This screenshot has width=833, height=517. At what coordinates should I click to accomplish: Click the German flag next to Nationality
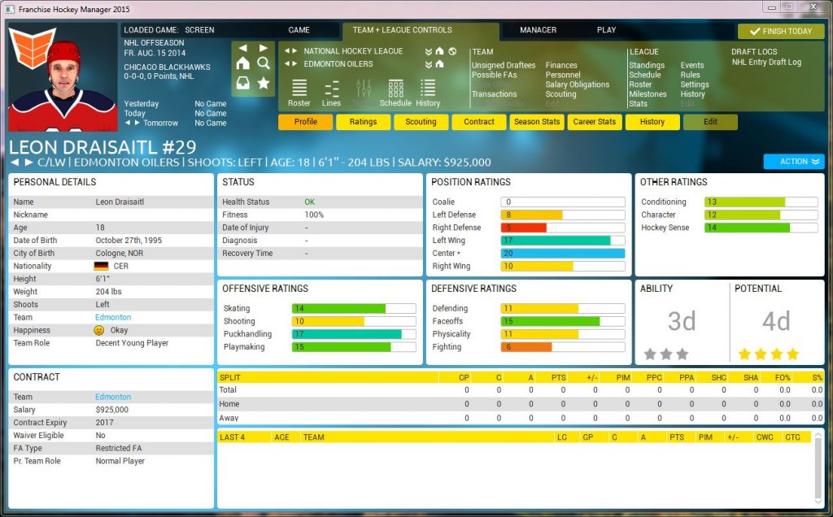(x=101, y=266)
